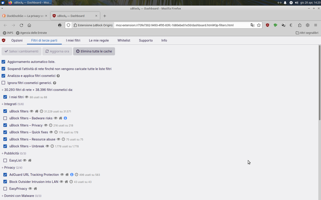View EasyPrivacy content with eye icon
Image resolution: width=321 pixels, height=200 pixels.
30,188
